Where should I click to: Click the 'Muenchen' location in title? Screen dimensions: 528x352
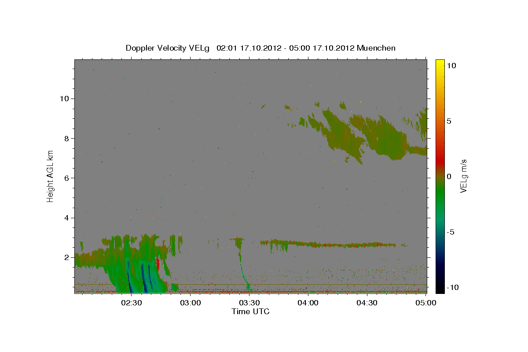tap(376, 48)
